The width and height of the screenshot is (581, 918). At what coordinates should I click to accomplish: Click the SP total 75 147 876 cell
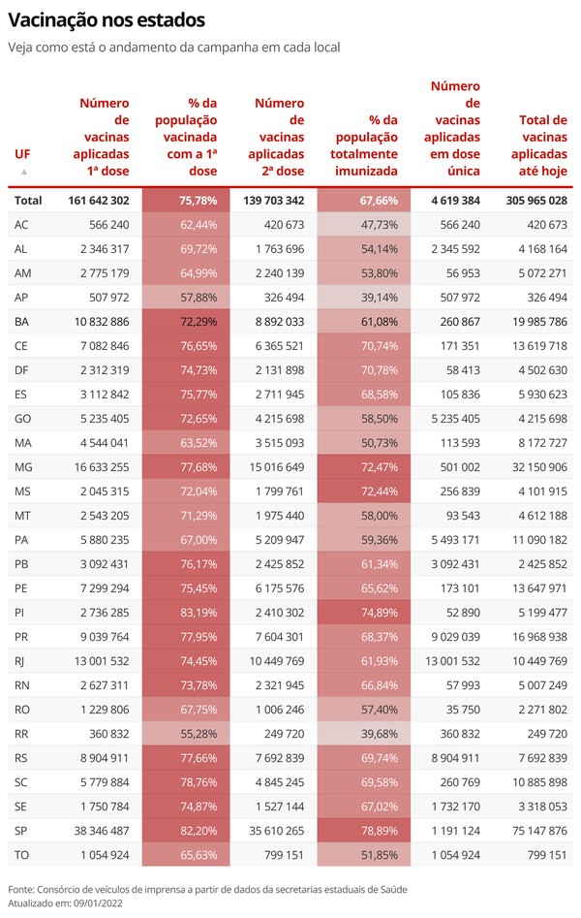click(539, 831)
